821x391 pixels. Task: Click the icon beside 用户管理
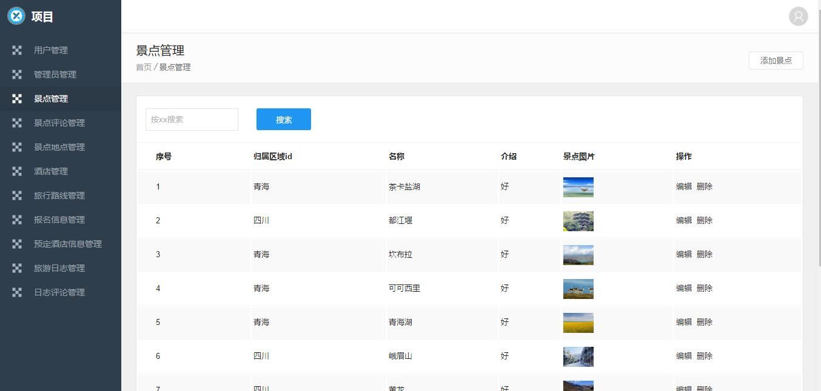17,50
